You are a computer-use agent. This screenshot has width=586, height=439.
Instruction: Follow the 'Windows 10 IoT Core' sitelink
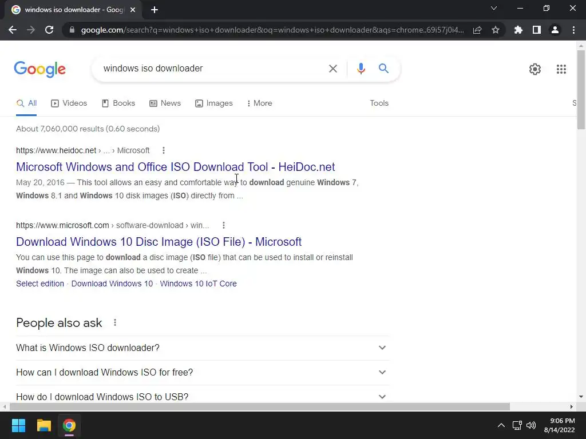(198, 284)
